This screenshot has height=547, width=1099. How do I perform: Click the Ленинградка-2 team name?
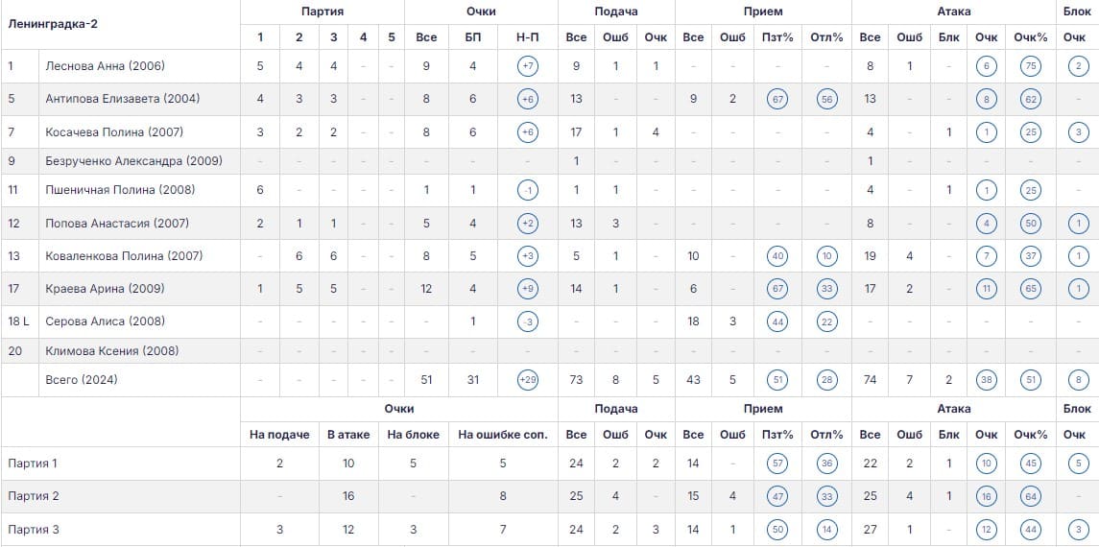point(53,24)
